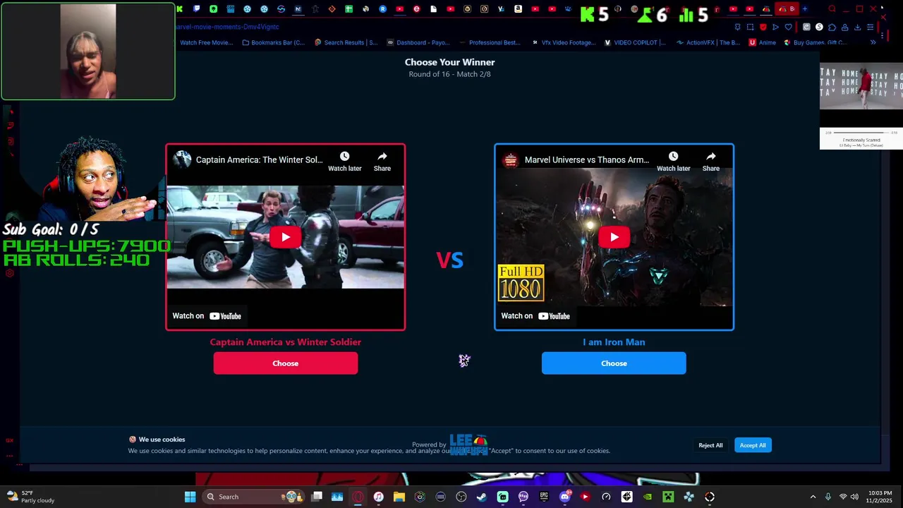903x508 pixels.
Task: Open volume control in system tray
Action: tap(854, 497)
